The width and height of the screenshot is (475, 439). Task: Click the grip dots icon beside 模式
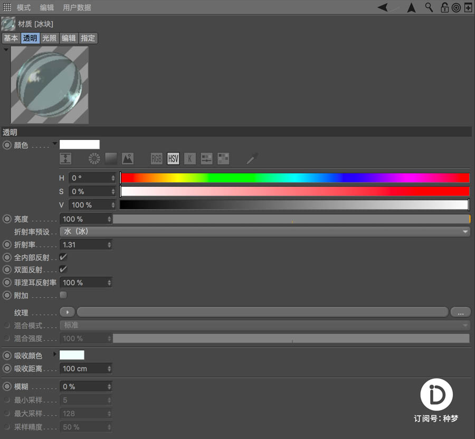click(7, 7)
